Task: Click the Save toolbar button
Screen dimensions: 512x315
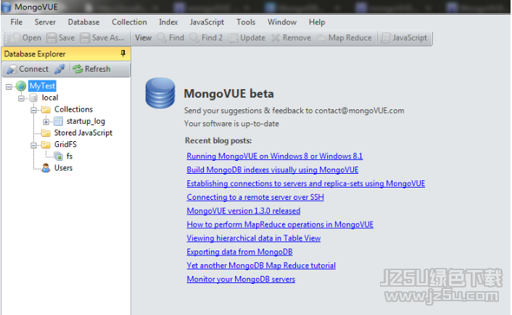Action: pyautogui.click(x=61, y=38)
